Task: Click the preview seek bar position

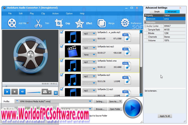Action: tap(6, 86)
